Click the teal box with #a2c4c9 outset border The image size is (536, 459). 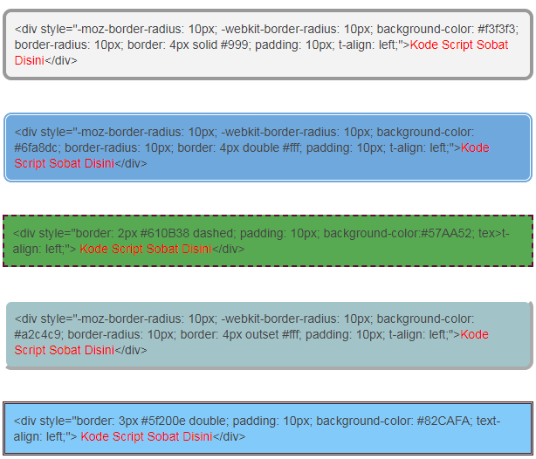270,336
